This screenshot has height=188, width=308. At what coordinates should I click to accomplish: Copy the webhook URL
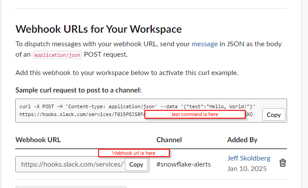pos(136,164)
